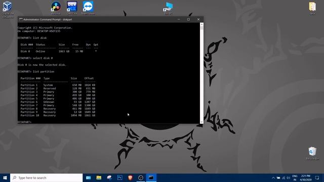This screenshot has height=182, width=324.
Task: Open first pinned taskbar app after search
Action: tap(88, 177)
